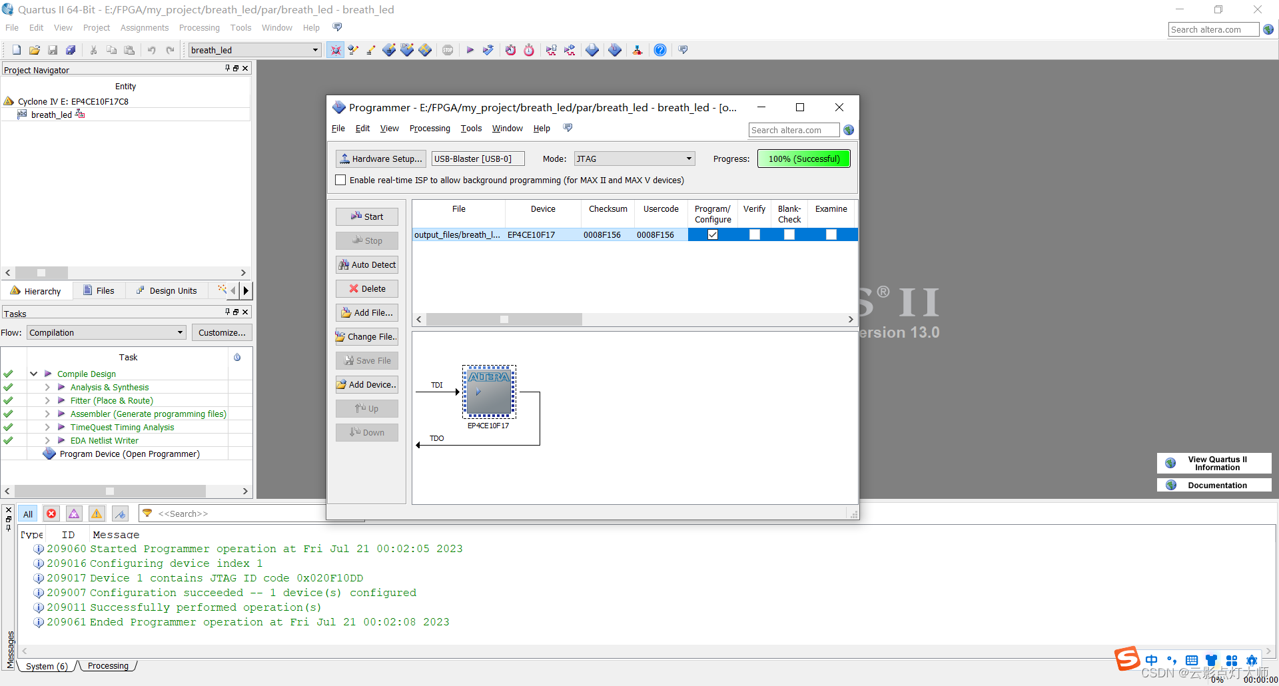Open the Processing menu in main window

coord(199,27)
